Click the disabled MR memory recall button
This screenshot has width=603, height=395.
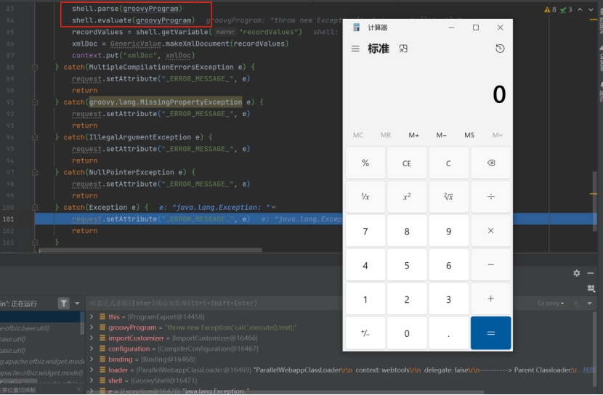coord(386,135)
